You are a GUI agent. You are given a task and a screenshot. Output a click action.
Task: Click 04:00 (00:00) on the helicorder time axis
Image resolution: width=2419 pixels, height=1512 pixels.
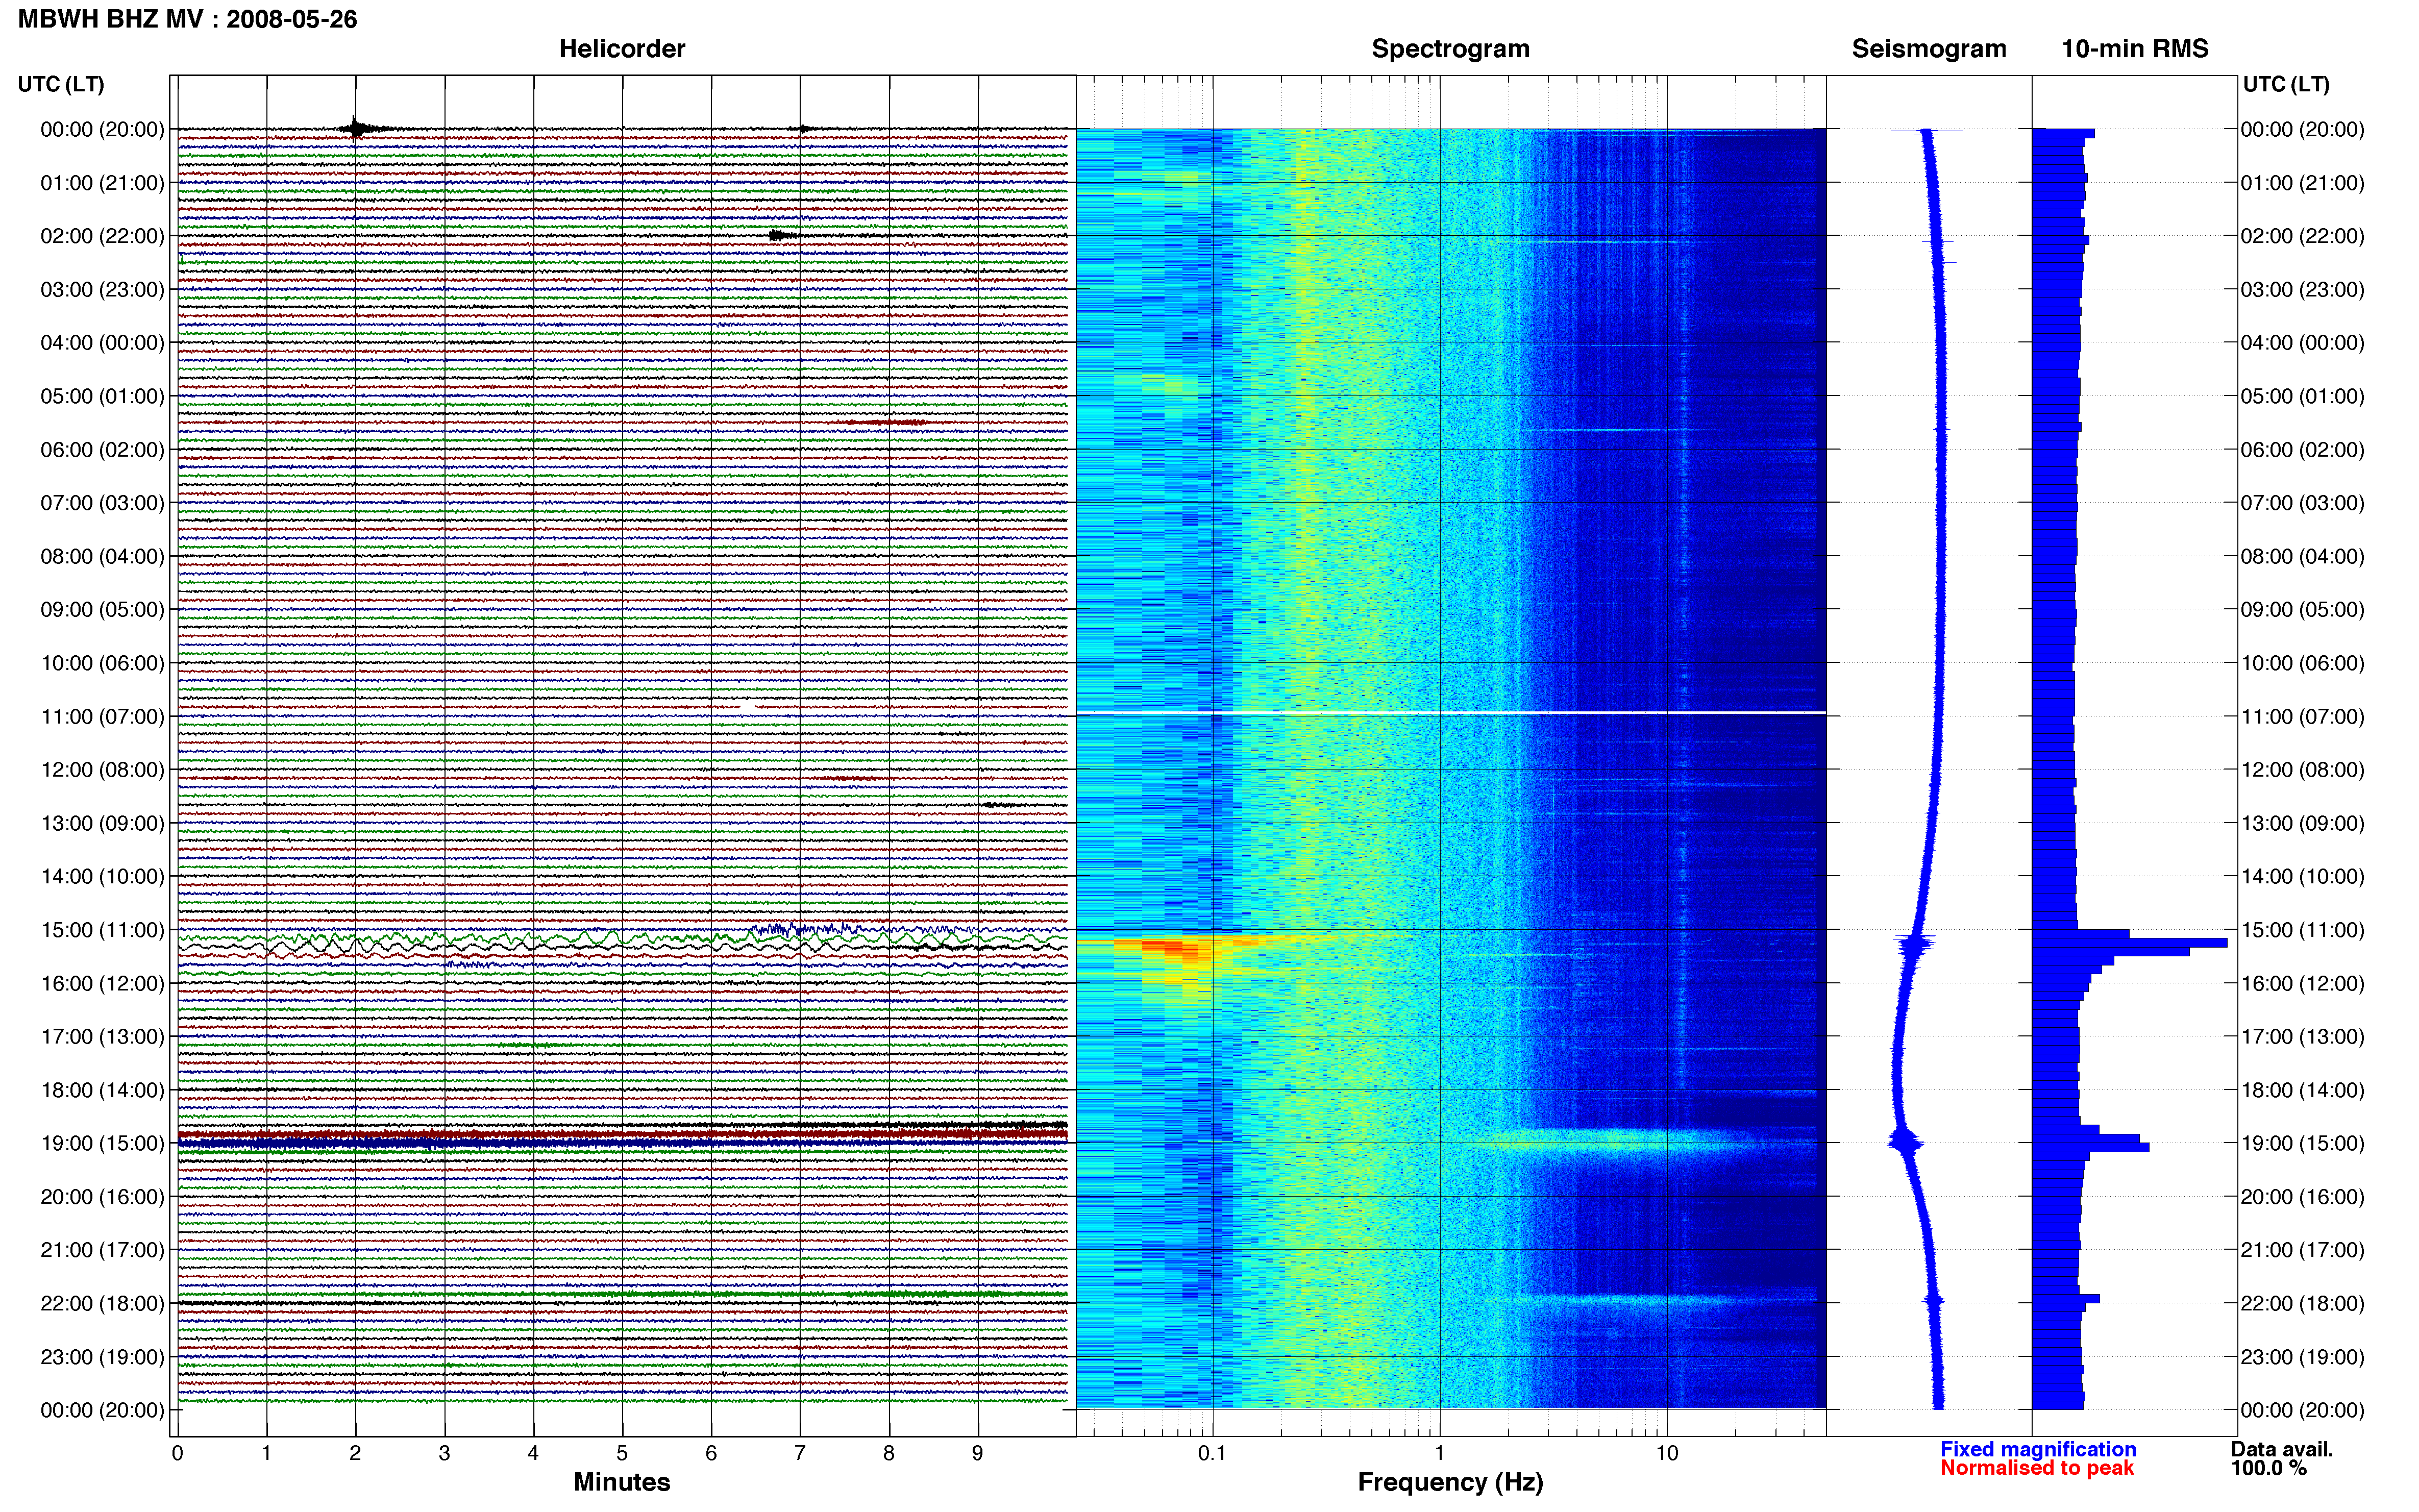coord(102,343)
